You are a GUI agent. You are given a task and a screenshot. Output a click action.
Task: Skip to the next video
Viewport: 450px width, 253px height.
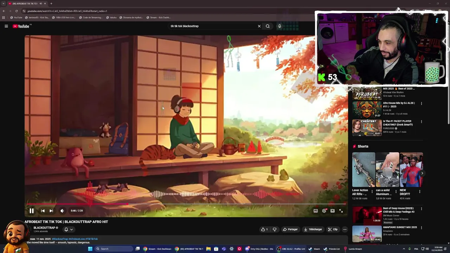(x=51, y=211)
